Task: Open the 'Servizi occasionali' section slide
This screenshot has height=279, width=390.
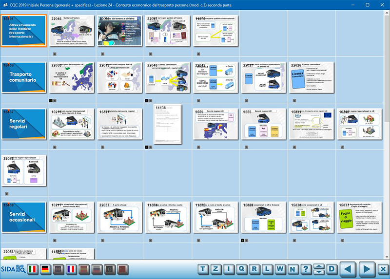Action: 24,217
